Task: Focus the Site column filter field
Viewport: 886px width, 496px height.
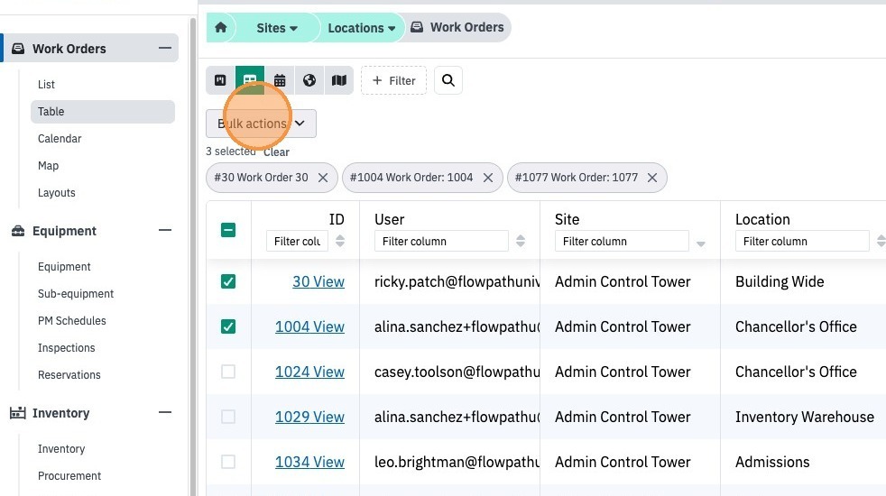Action: (622, 241)
